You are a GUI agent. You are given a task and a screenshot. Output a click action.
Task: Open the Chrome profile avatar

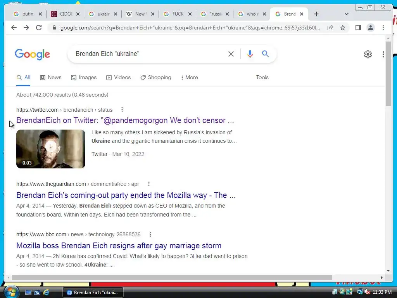tap(370, 28)
